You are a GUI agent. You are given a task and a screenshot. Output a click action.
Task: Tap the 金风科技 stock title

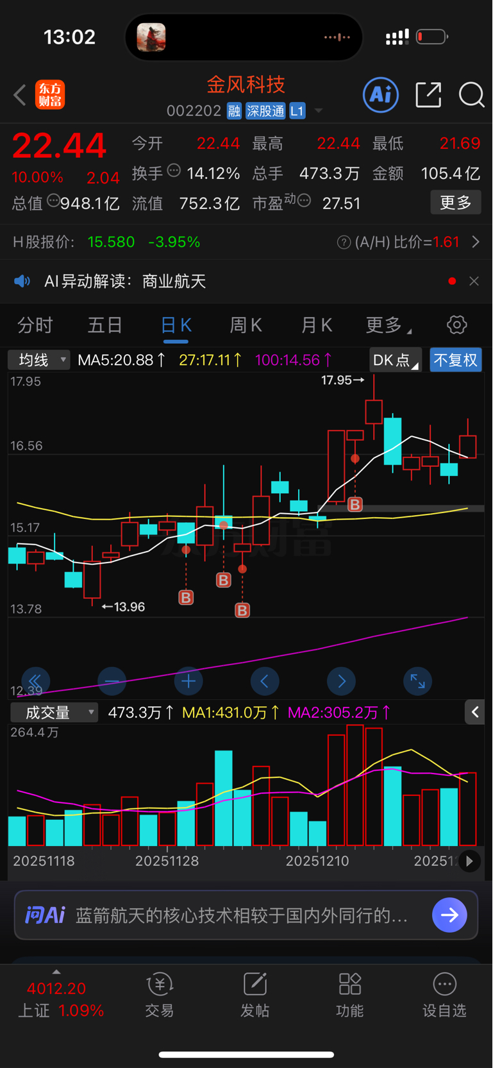246,85
